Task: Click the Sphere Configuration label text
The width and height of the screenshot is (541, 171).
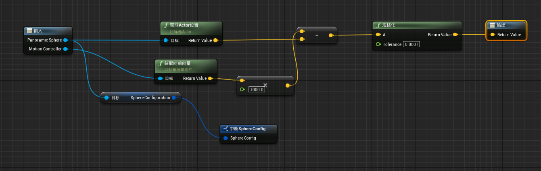Action: pyautogui.click(x=150, y=98)
